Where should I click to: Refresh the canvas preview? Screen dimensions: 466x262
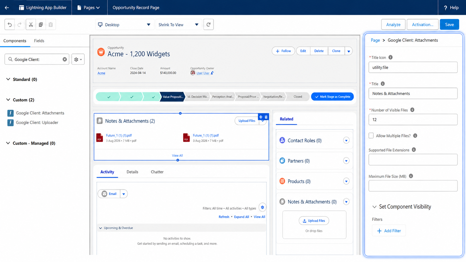tap(208, 25)
